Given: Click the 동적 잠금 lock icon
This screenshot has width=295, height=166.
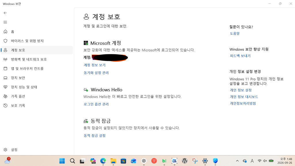Looking at the screenshot, I should pos(86,121).
